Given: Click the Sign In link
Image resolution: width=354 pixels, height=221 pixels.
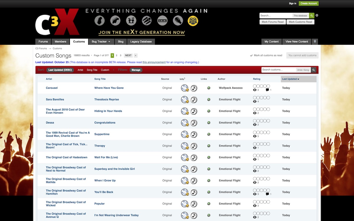Looking at the screenshot, I should tap(293, 4).
